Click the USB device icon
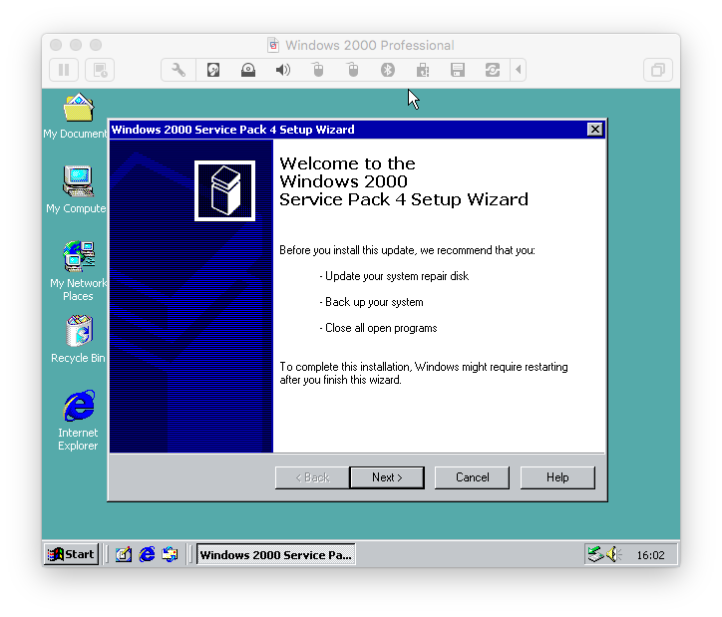Screen dimensions: 722x617 [x=423, y=70]
